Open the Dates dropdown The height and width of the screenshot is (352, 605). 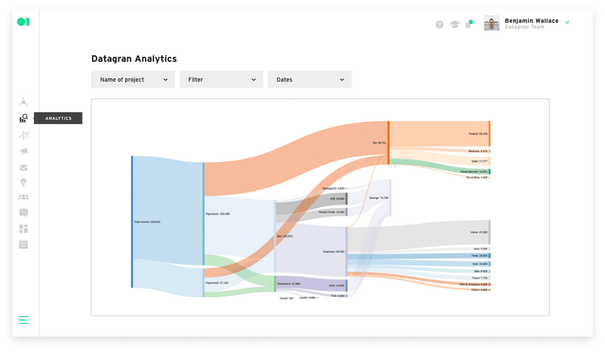pyautogui.click(x=309, y=79)
